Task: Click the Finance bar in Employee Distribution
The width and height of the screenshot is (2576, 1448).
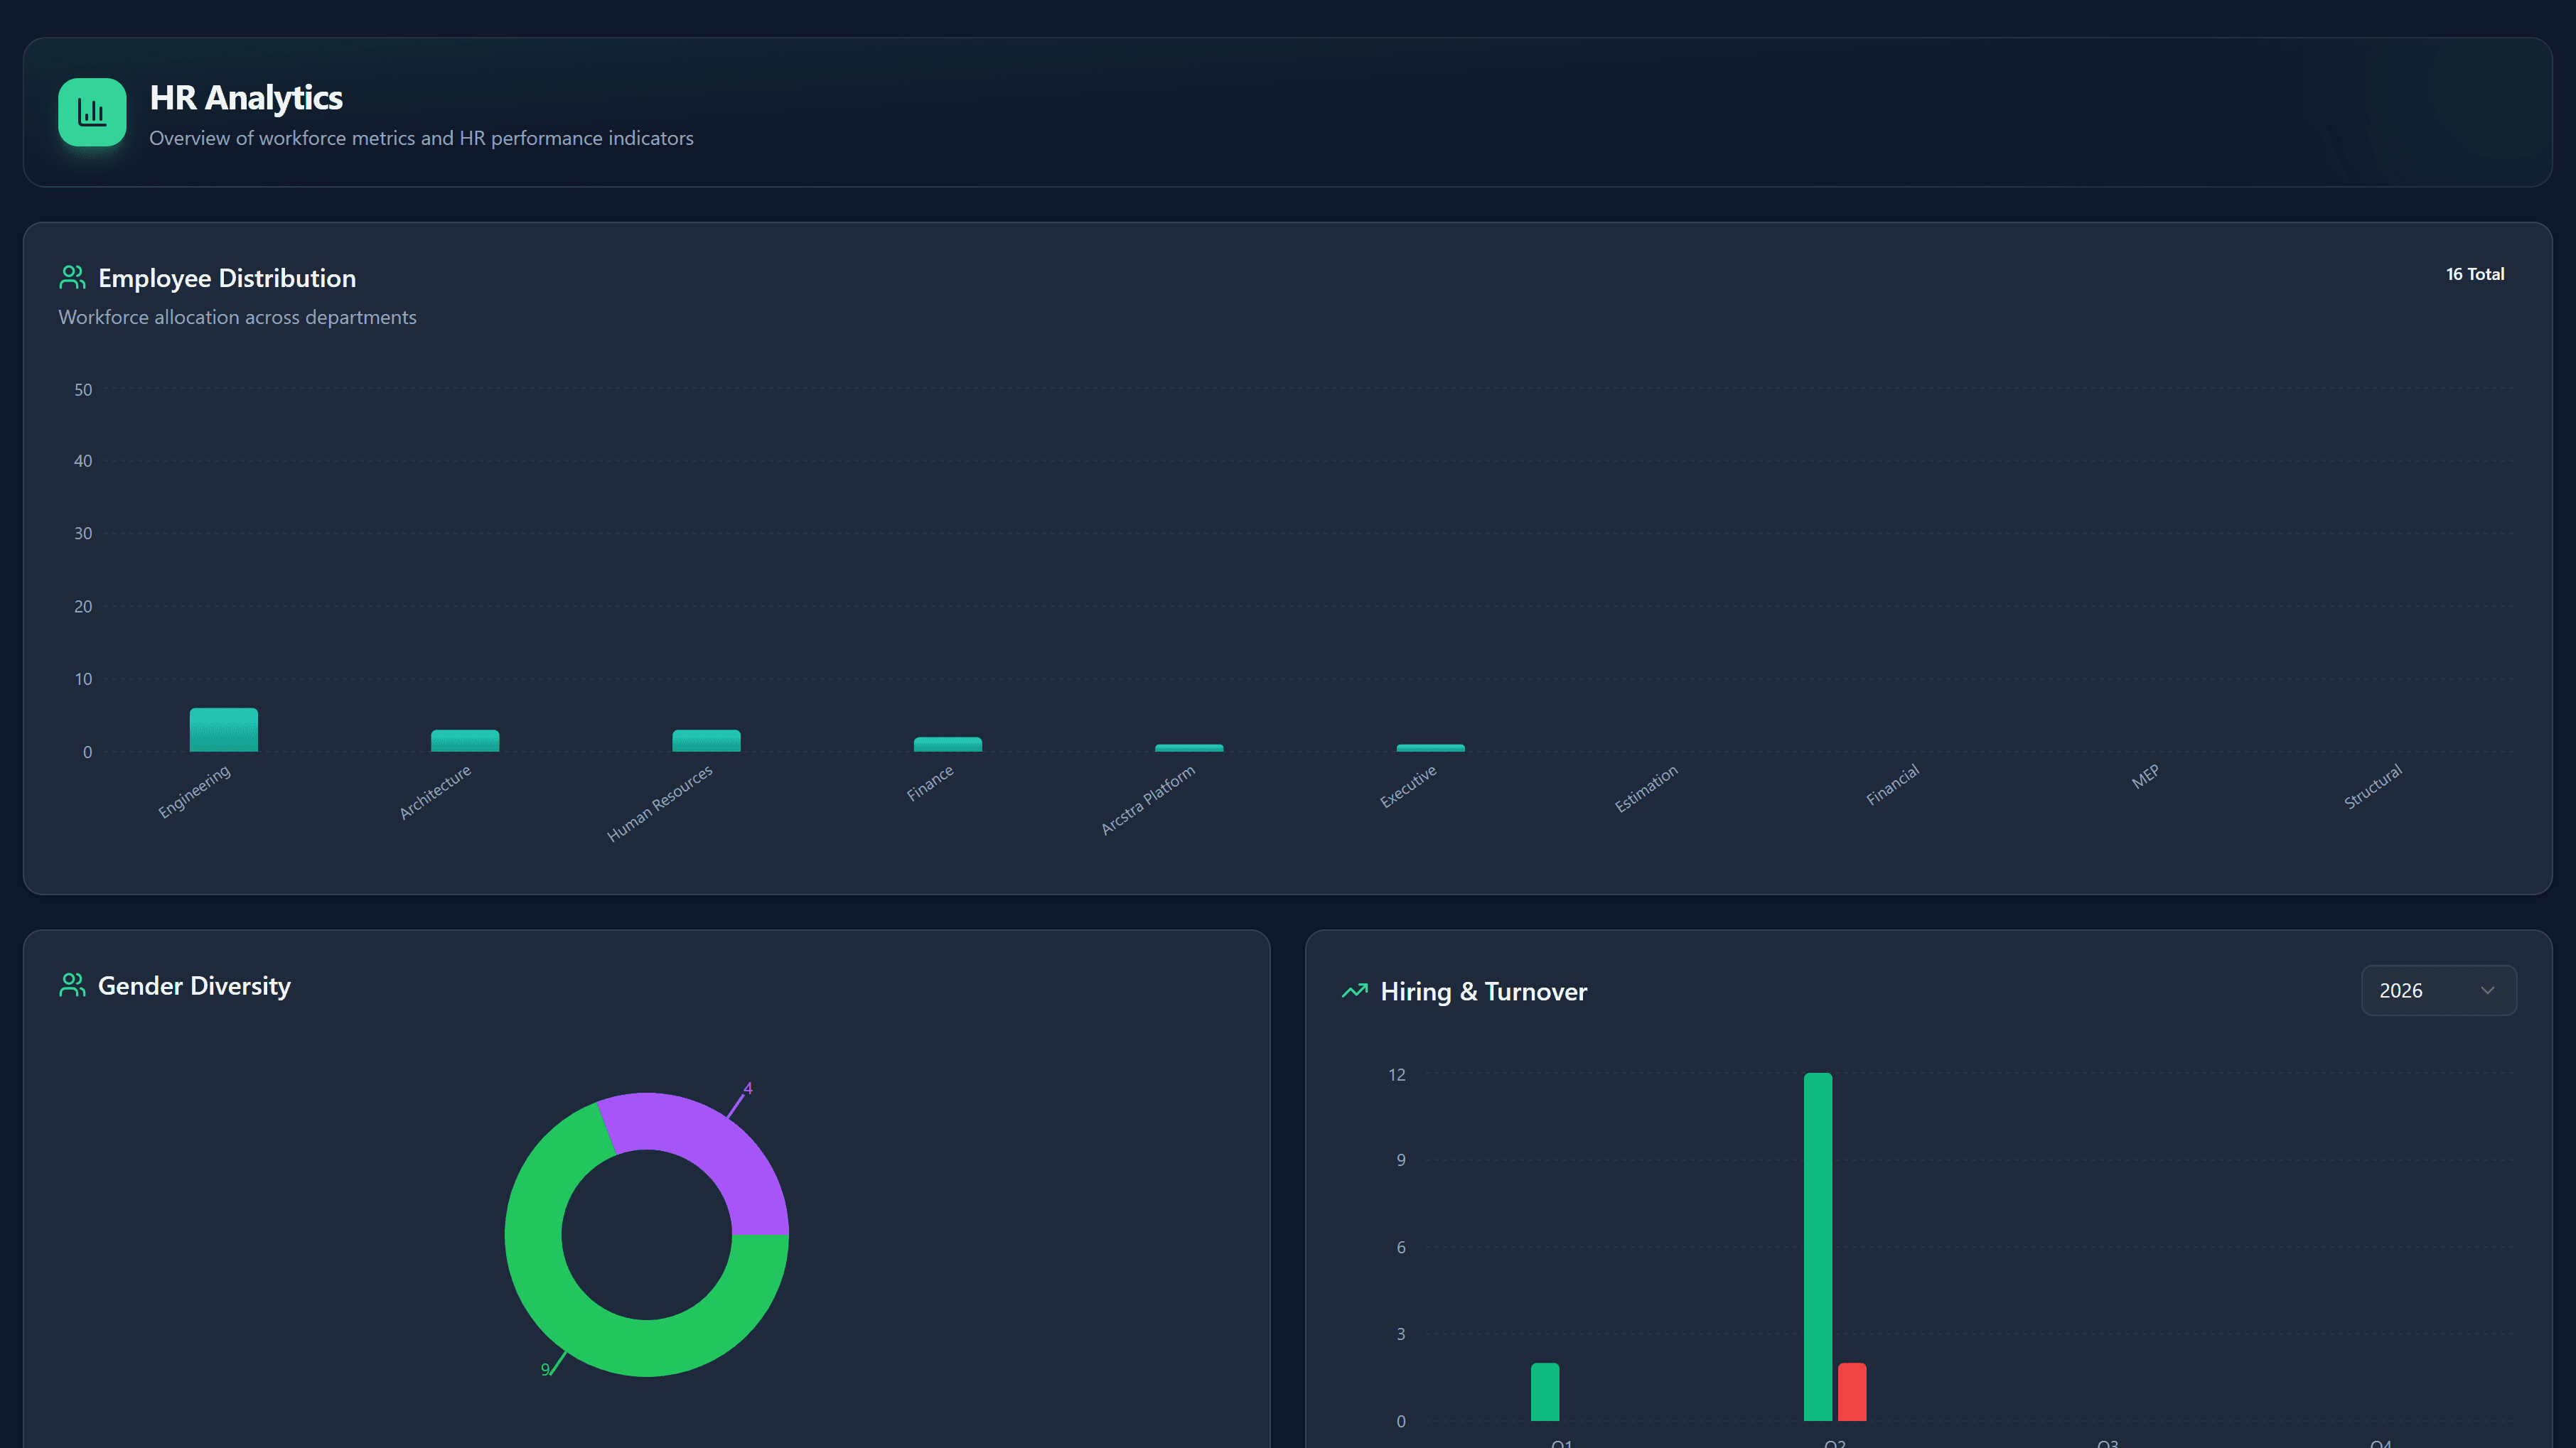Action: point(948,745)
